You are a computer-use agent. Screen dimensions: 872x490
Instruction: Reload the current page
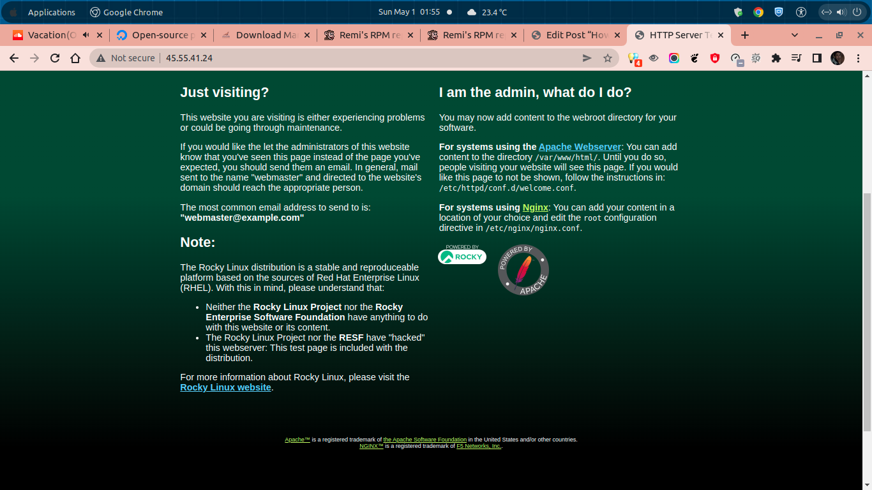click(55, 58)
